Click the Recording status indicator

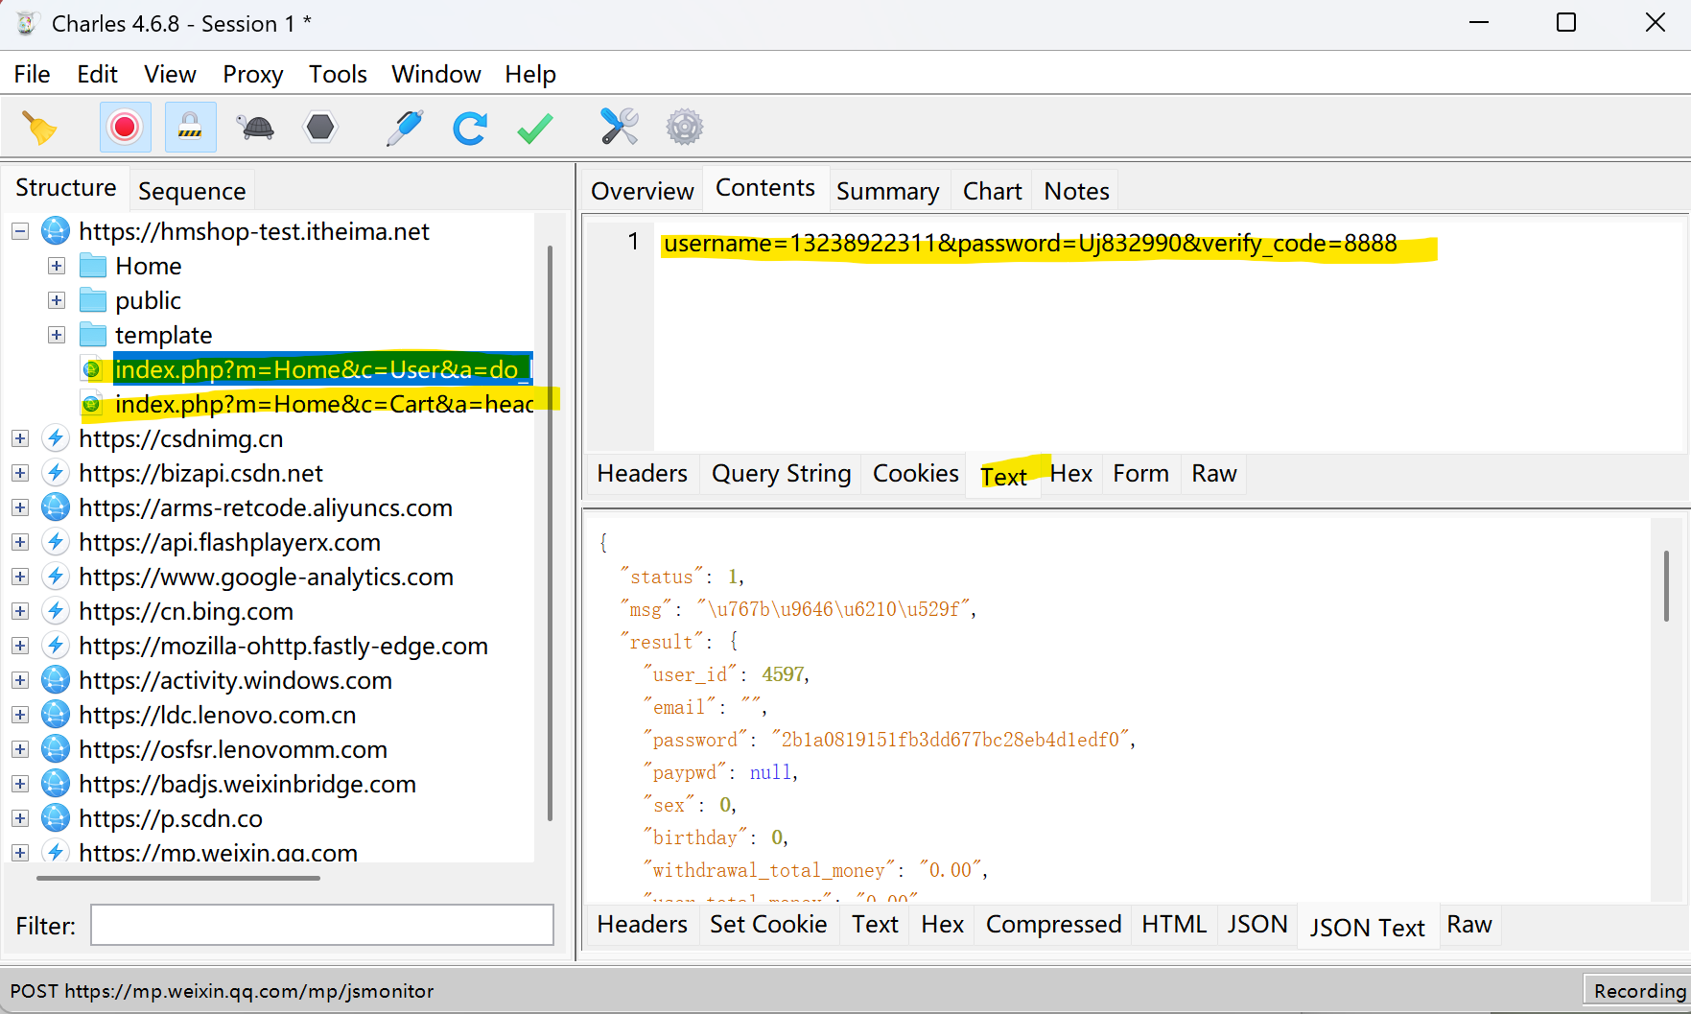pos(1639,991)
